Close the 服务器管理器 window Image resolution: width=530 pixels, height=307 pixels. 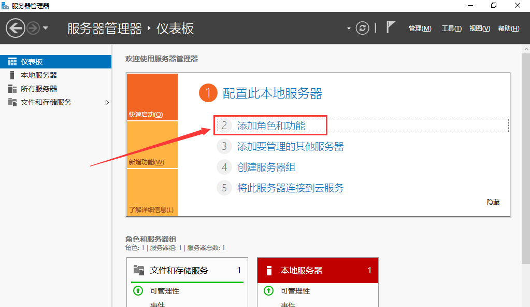tap(518, 5)
